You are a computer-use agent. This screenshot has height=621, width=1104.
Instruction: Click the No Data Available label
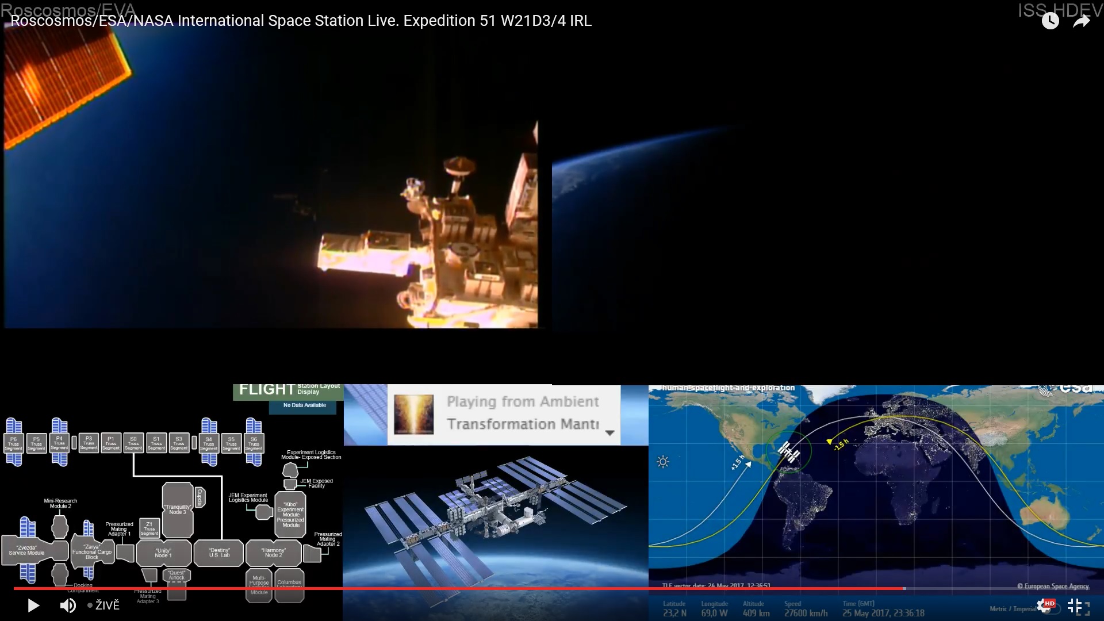[x=304, y=405]
